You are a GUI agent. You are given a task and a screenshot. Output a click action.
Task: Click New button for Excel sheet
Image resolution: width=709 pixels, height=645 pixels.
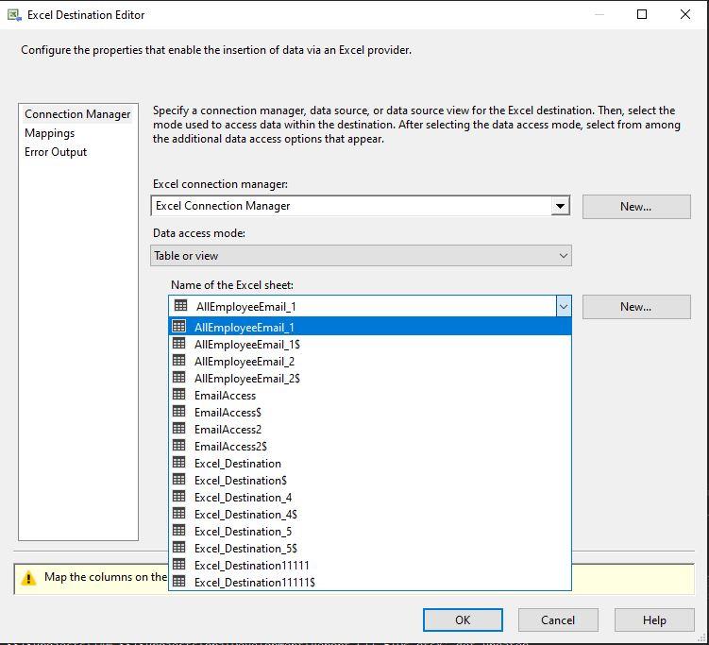pos(636,307)
